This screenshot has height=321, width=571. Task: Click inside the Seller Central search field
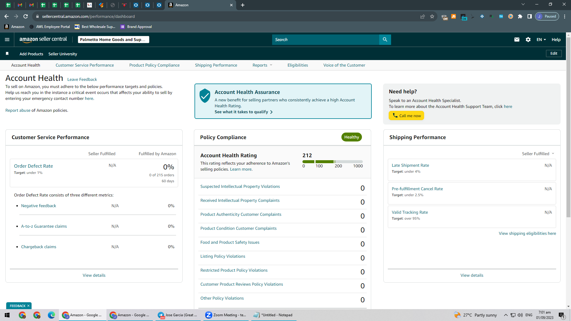point(326,40)
